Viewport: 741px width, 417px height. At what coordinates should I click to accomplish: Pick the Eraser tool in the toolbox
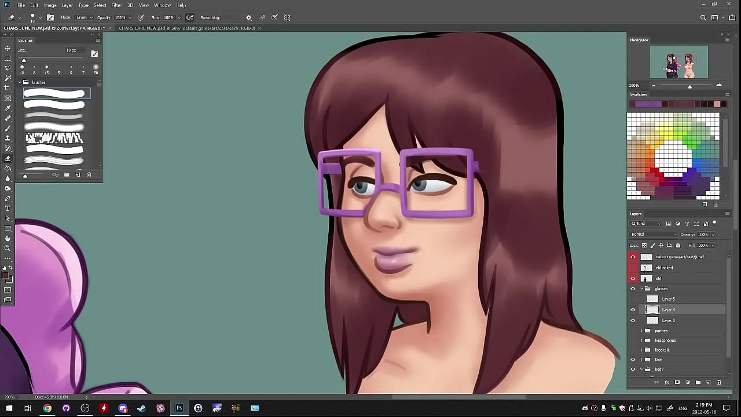[x=8, y=158]
